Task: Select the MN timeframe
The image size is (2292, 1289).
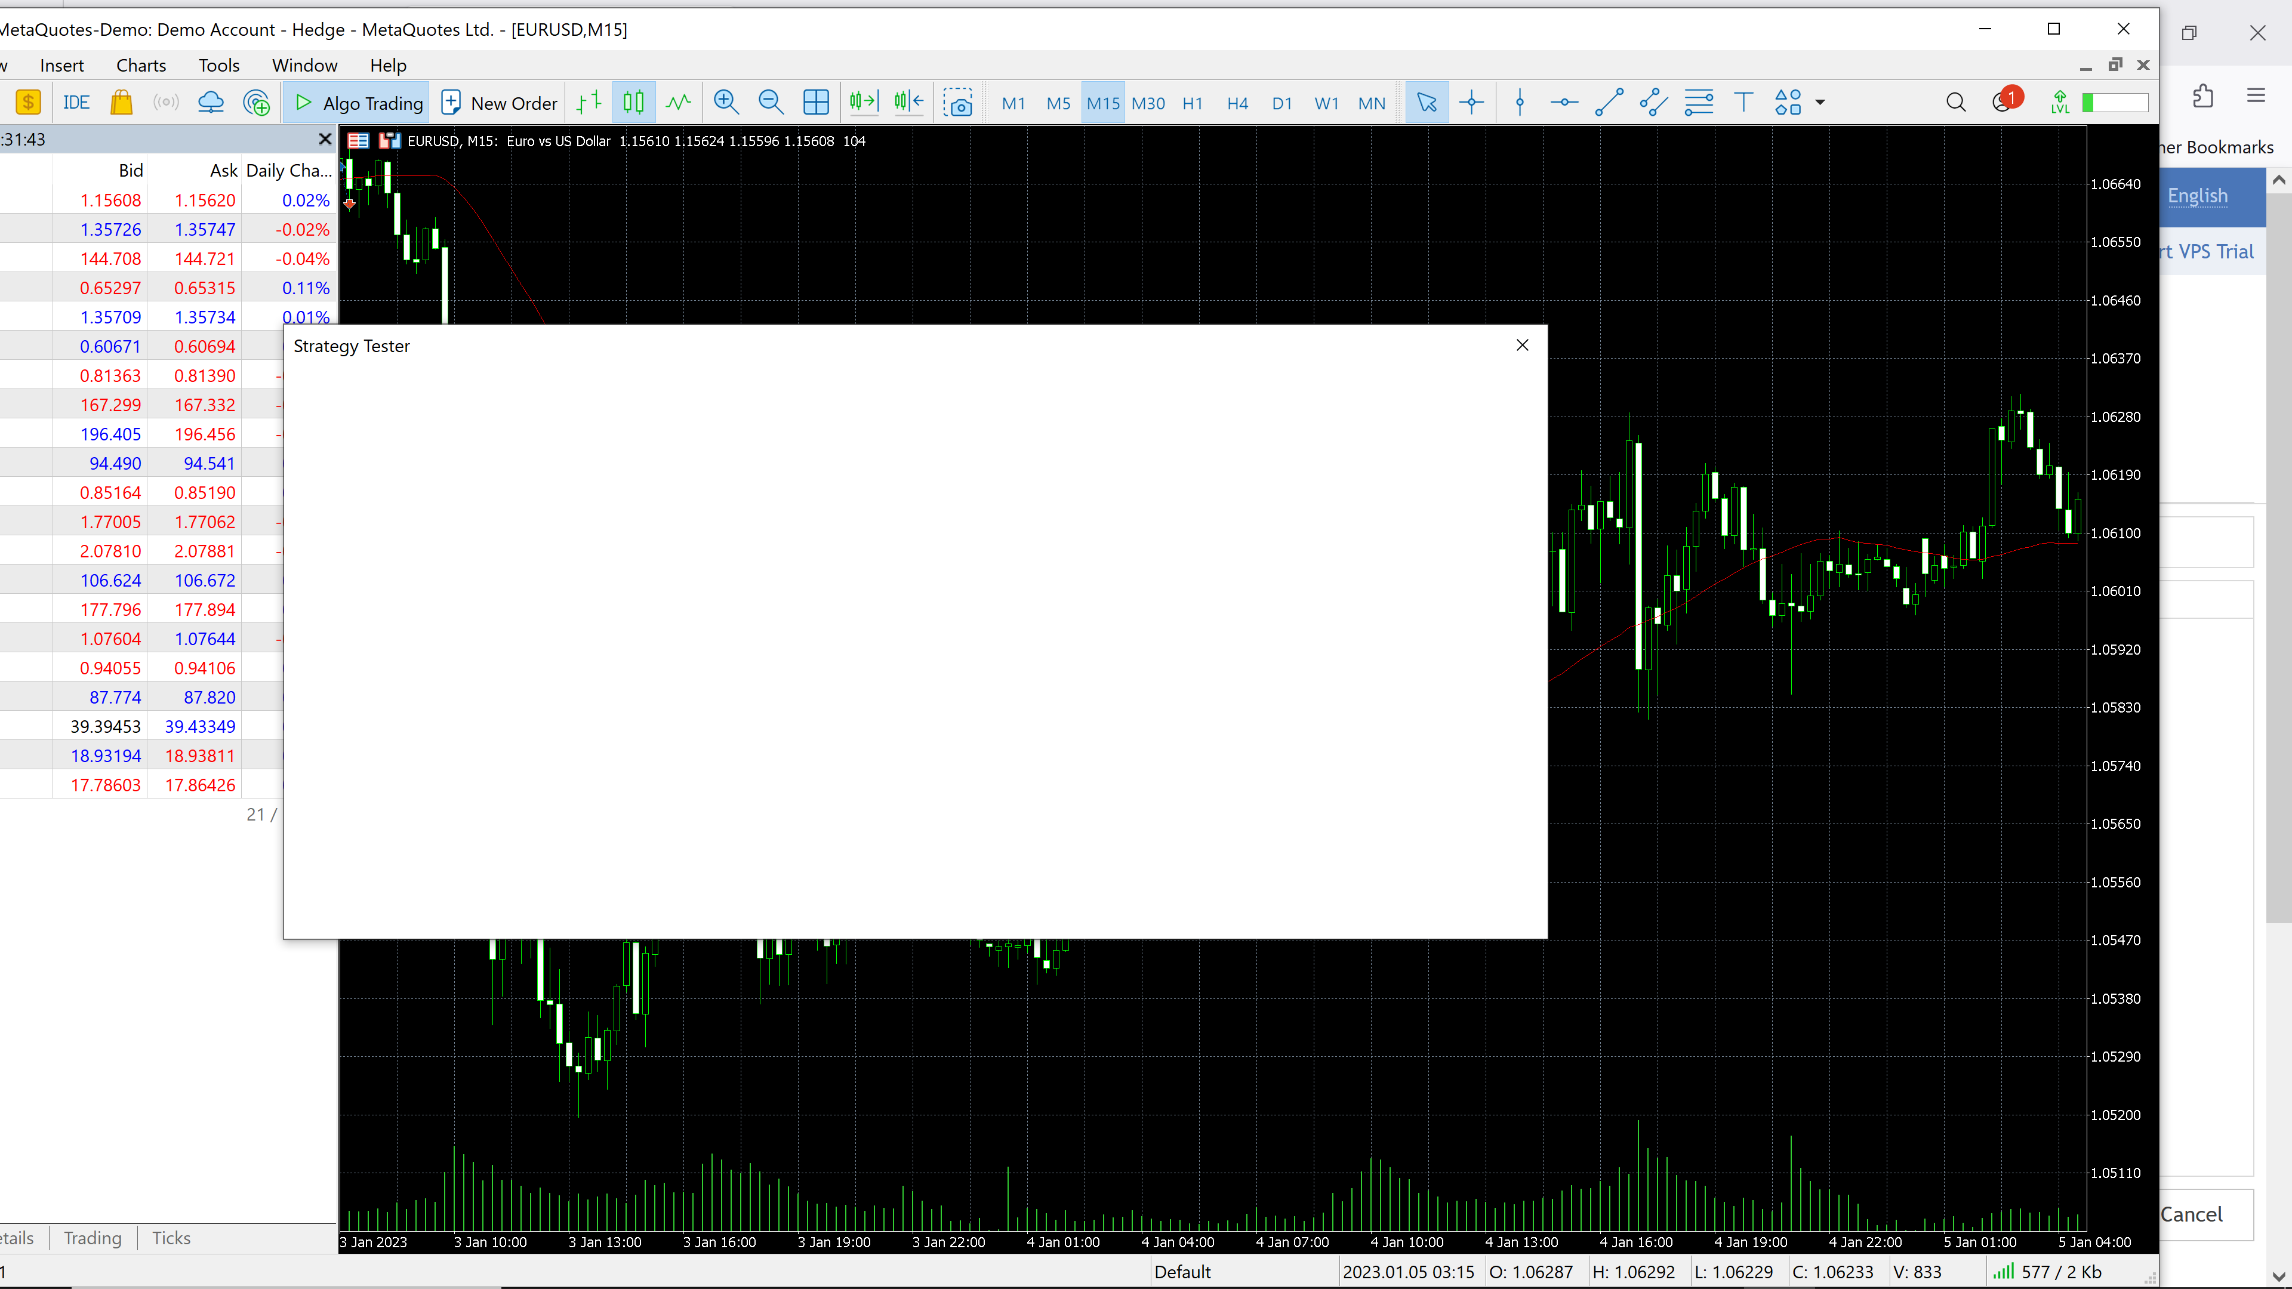Action: pyautogui.click(x=1372, y=103)
